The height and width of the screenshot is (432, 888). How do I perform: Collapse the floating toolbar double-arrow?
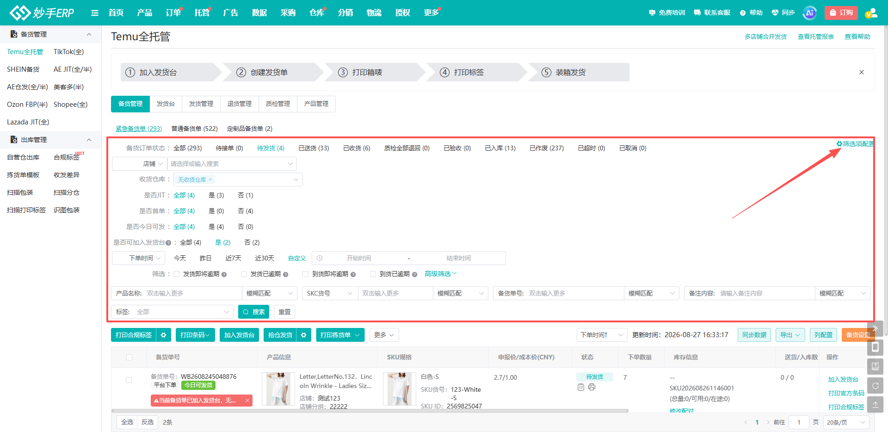tap(875, 328)
